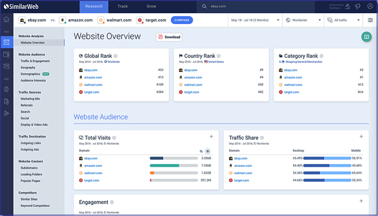Click the Download button
Screen dimensions: 378x216
(x=169, y=37)
